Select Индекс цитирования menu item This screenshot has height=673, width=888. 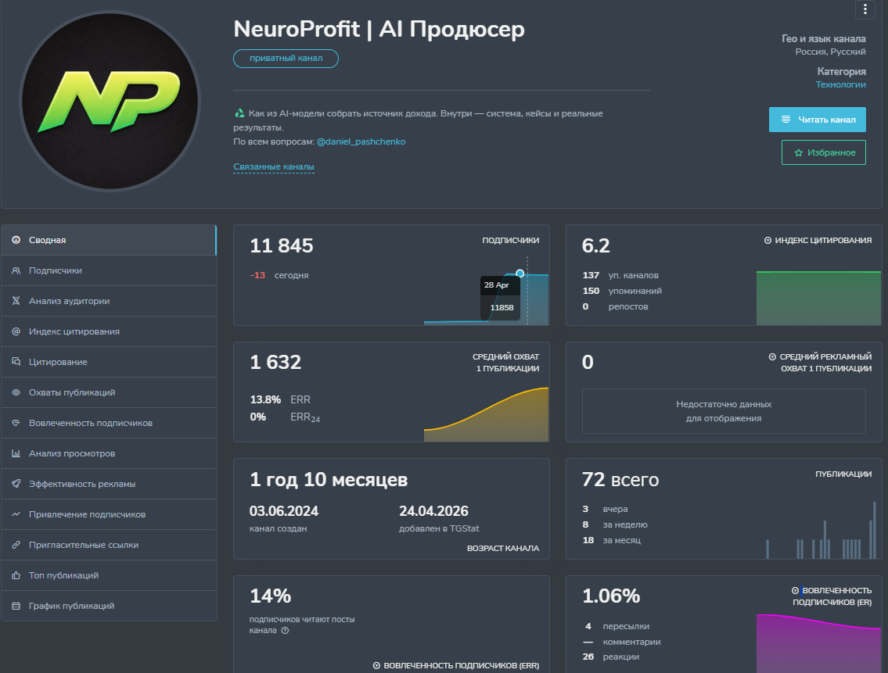point(109,331)
